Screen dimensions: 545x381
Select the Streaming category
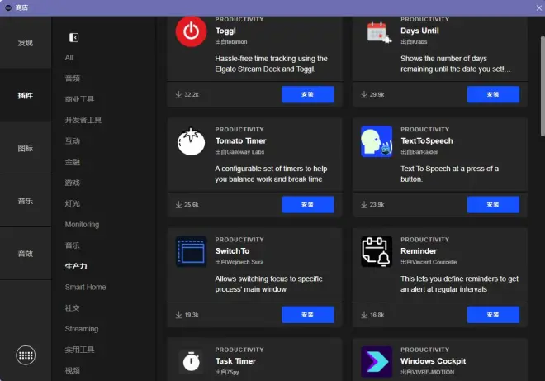pyautogui.click(x=81, y=329)
